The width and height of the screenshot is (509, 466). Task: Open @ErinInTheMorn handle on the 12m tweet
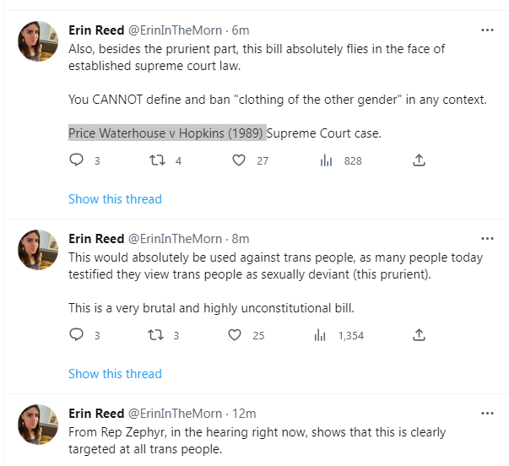pos(175,414)
